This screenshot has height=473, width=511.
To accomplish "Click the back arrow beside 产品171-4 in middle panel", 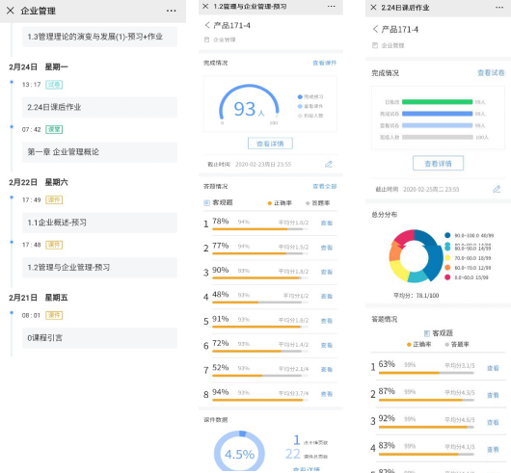I will point(207,25).
